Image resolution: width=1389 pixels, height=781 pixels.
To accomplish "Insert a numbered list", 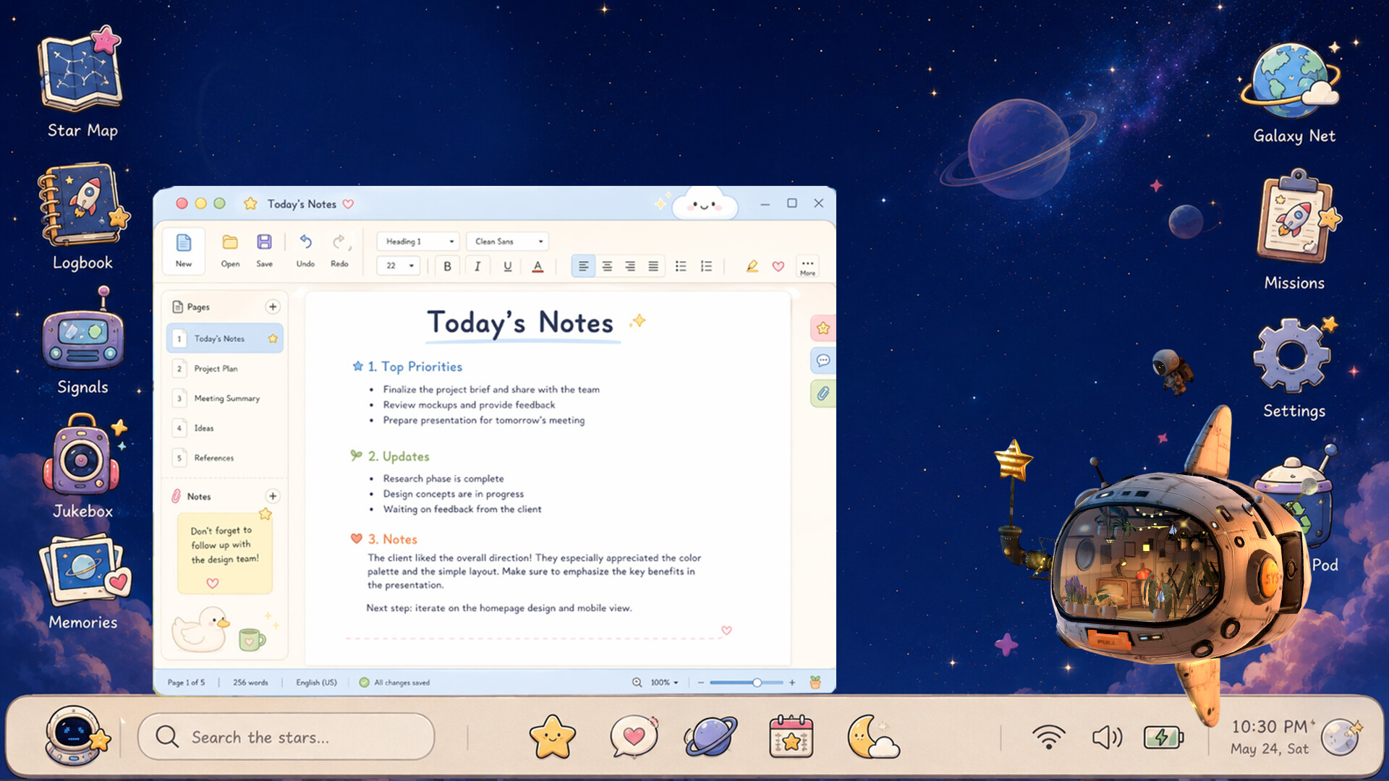I will 706,266.
